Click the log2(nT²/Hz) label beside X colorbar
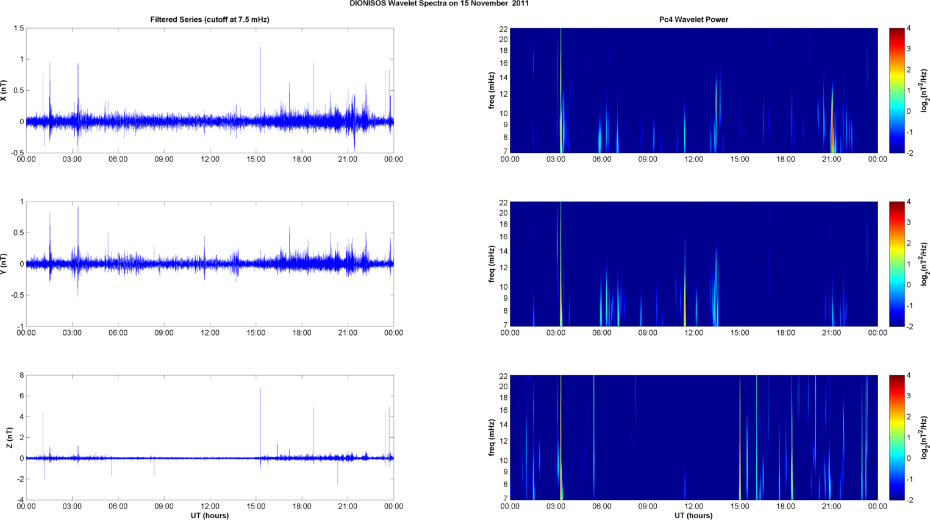 pyautogui.click(x=925, y=91)
